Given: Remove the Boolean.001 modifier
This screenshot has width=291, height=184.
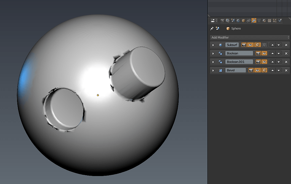Looking at the screenshot, I should pyautogui.click(x=286, y=62).
